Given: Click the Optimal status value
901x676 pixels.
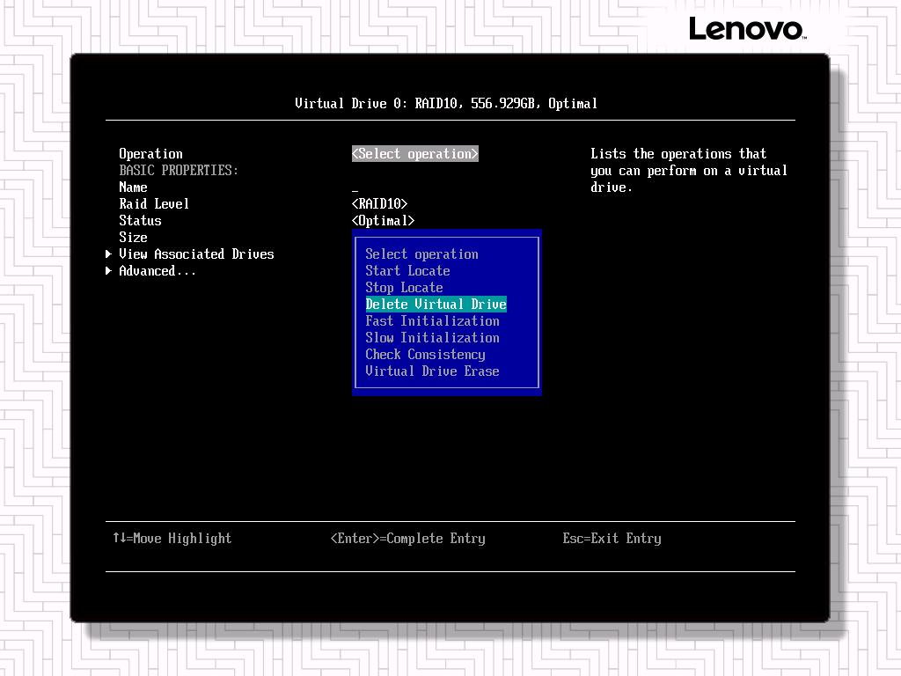Looking at the screenshot, I should click(x=383, y=221).
